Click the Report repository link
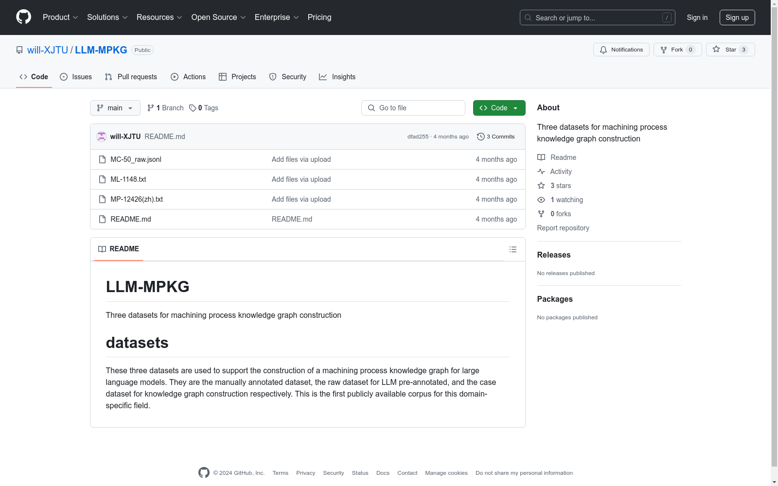Viewport: 778px width, 486px height. pos(563,228)
